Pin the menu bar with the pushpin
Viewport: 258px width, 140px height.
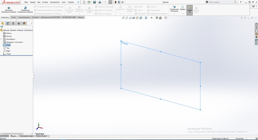(x=78, y=2)
